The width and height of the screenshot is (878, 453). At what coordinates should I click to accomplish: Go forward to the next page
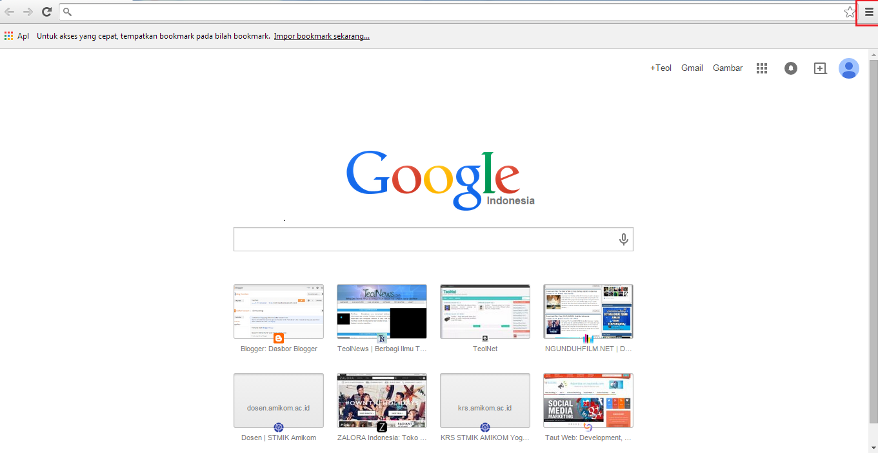pyautogui.click(x=28, y=12)
